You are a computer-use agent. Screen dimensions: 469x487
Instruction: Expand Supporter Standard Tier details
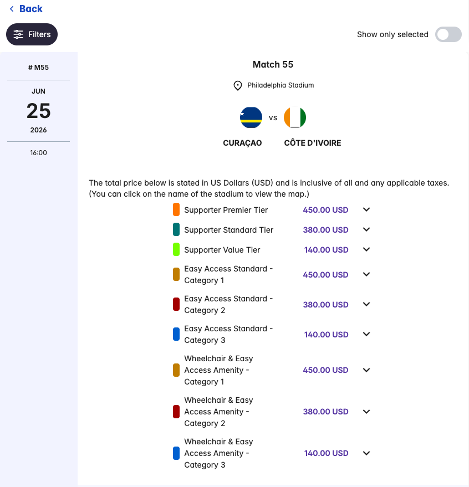366,230
